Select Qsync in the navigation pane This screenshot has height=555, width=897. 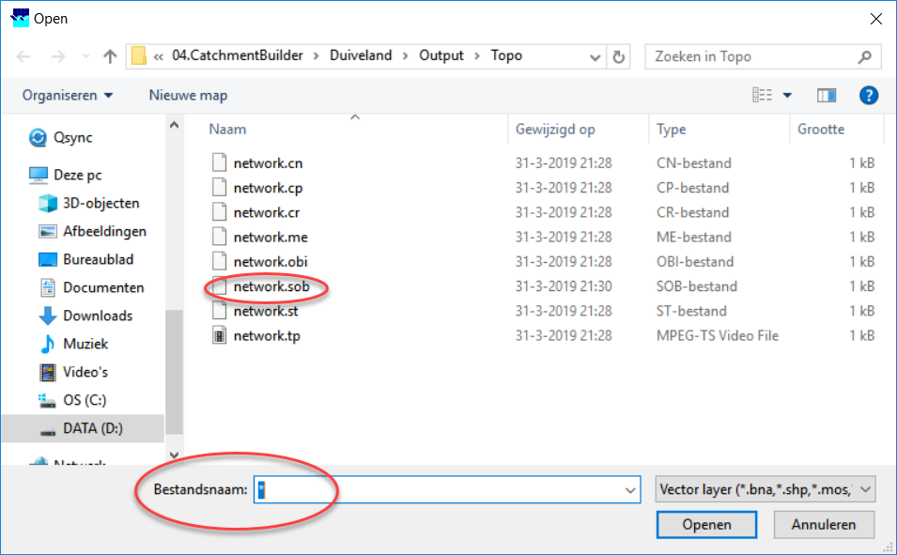click(72, 138)
